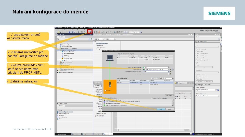245x137 pixels.
Task: Click the Replace all button
Action: (209, 81)
